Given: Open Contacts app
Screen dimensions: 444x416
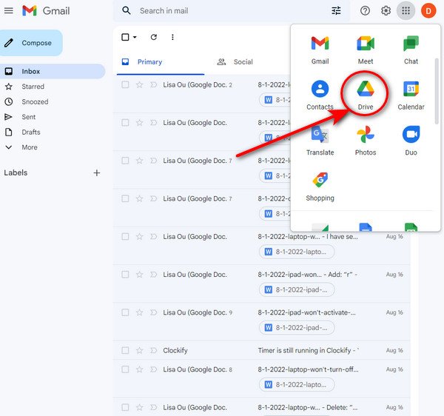Looking at the screenshot, I should click(320, 95).
